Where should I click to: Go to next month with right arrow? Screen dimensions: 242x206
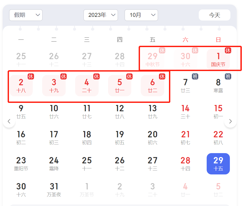pos(230,121)
